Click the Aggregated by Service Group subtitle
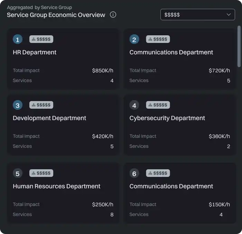 coord(39,7)
